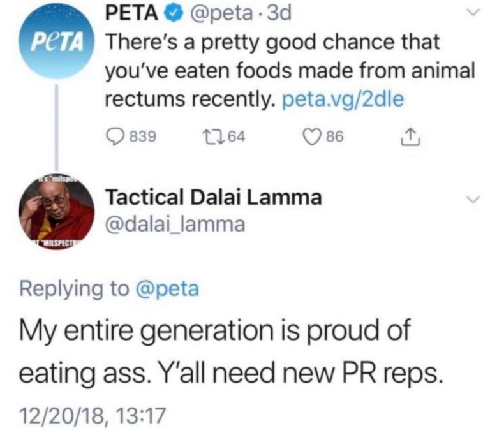Click the reply text about PR reps
The height and width of the screenshot is (442, 490).
pyautogui.click(x=230, y=351)
